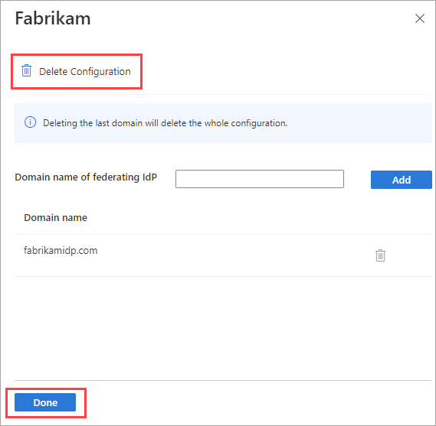Focus the federating IdP domain field
This screenshot has height=426, width=436.
260,179
